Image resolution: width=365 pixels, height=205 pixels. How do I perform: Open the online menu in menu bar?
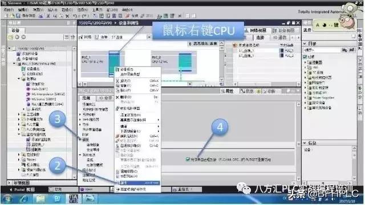tap(67, 10)
